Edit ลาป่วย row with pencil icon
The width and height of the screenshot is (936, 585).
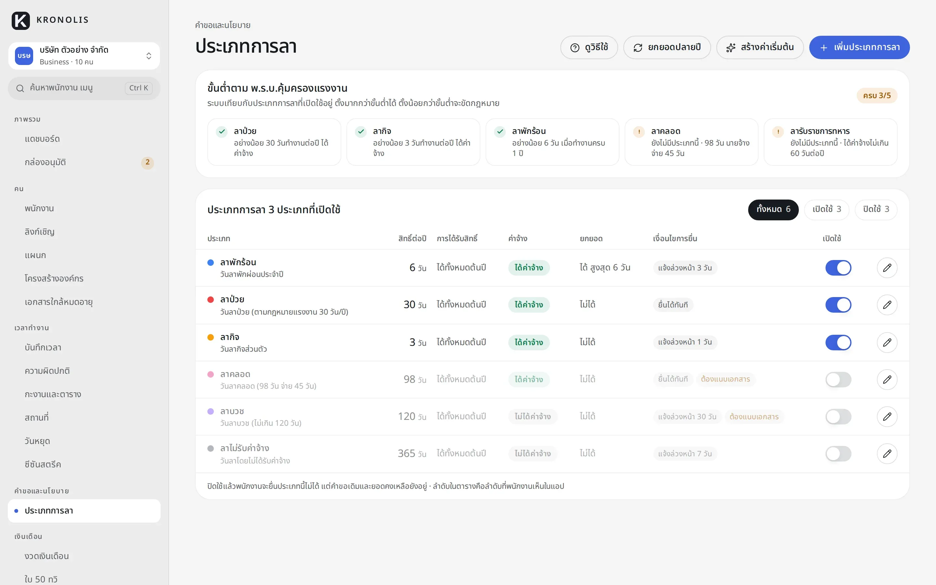coord(887,305)
